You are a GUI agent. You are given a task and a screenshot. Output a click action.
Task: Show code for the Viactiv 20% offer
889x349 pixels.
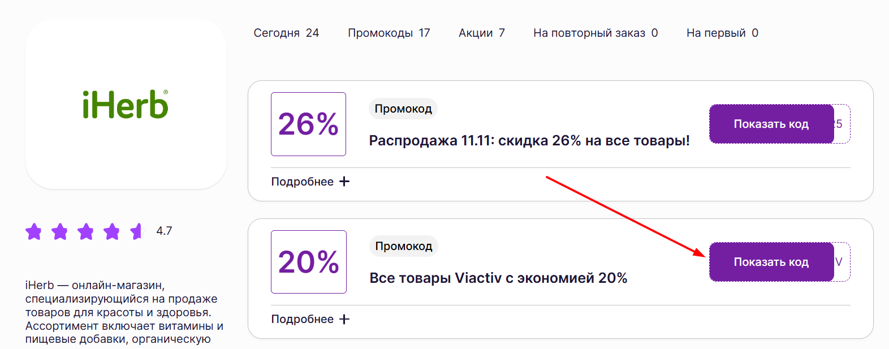pos(771,261)
